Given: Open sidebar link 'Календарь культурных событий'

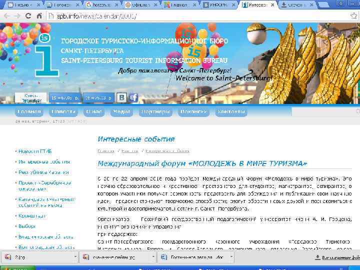Looking at the screenshot, I should pos(46,202).
